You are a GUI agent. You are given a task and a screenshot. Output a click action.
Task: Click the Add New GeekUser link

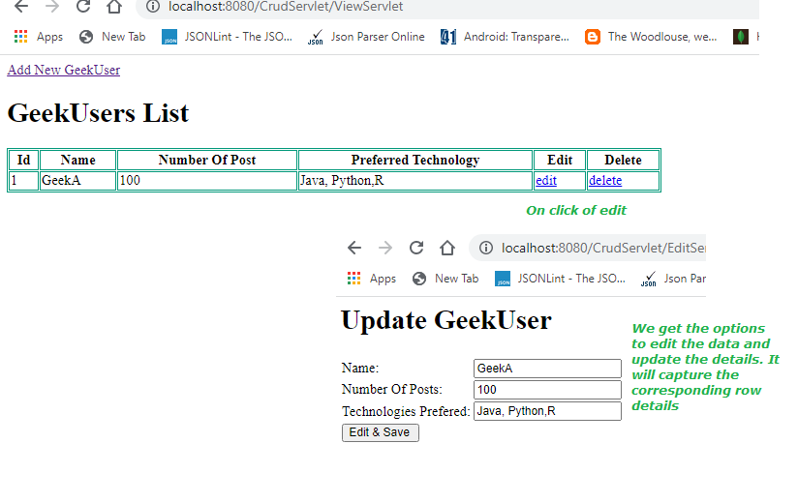[x=64, y=70]
